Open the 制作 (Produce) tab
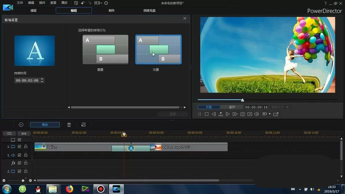Screen dimensions: 345x194 pos(111,11)
